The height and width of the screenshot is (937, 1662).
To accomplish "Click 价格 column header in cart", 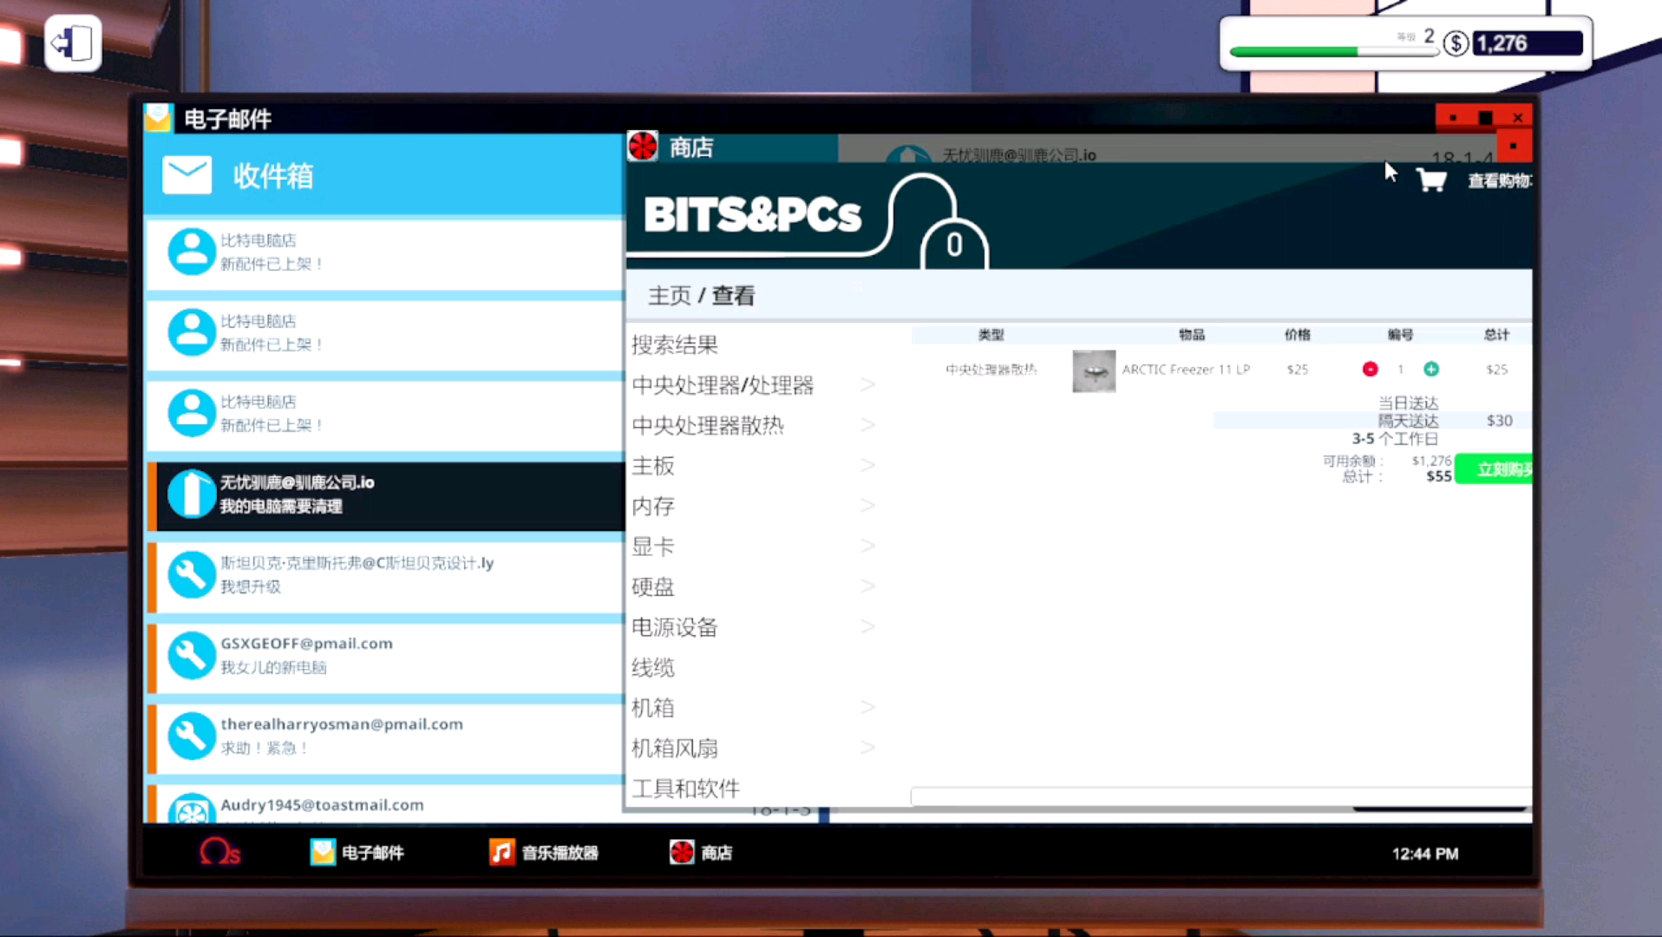I will coord(1298,335).
